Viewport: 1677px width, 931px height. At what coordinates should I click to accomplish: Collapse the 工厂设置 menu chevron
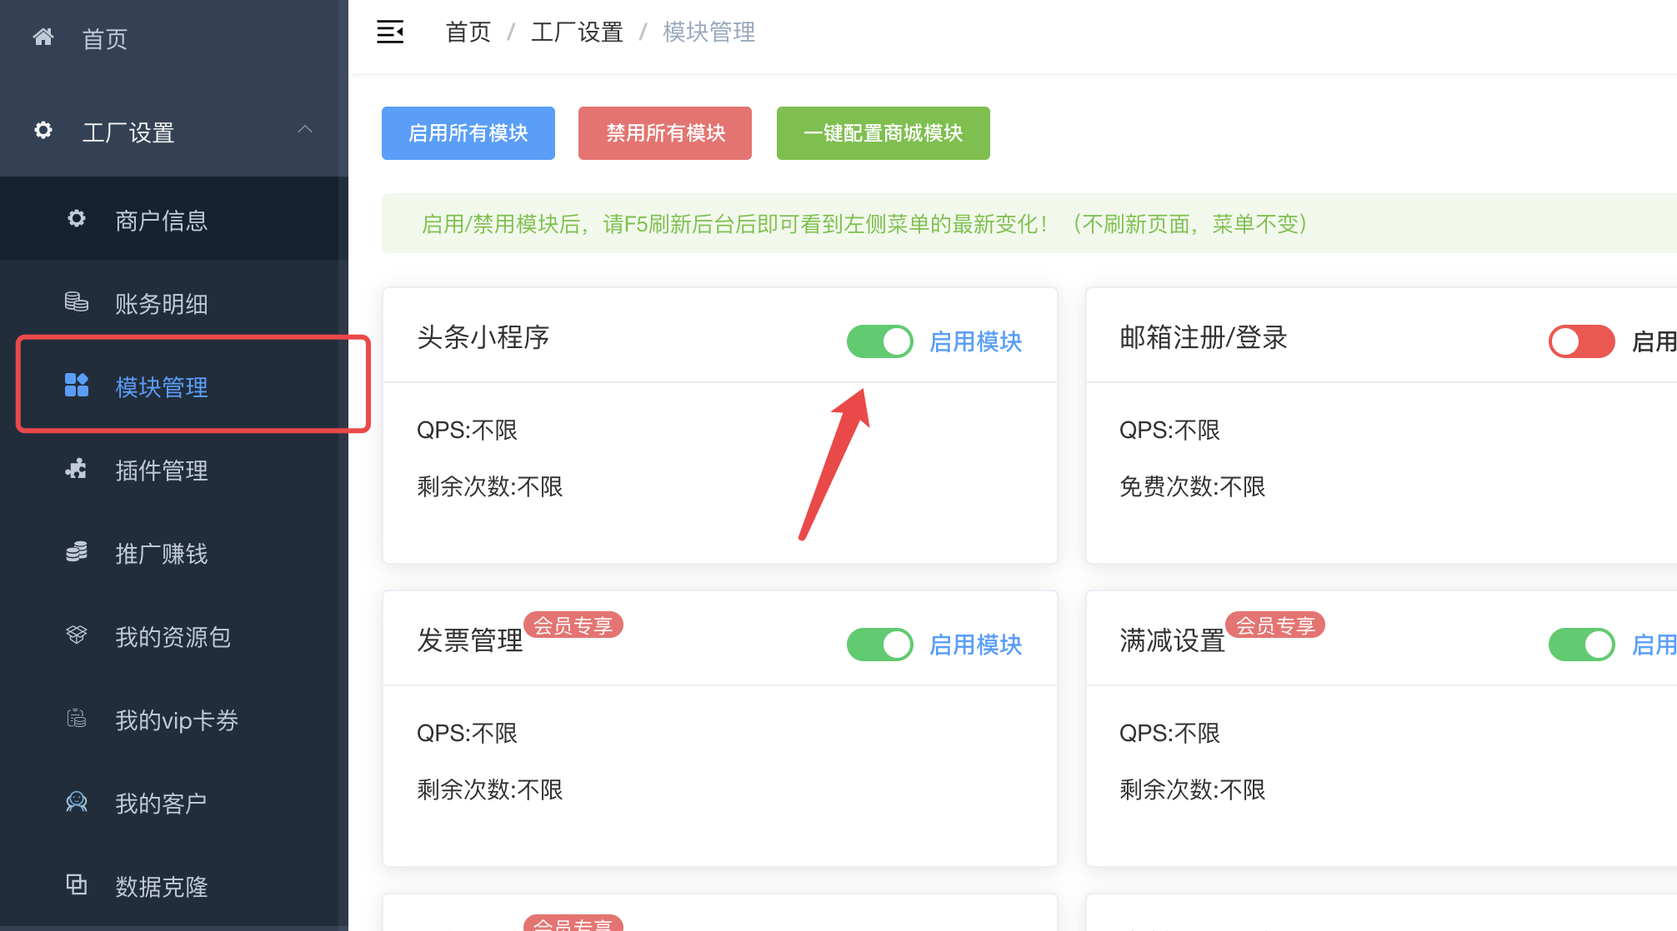[305, 130]
